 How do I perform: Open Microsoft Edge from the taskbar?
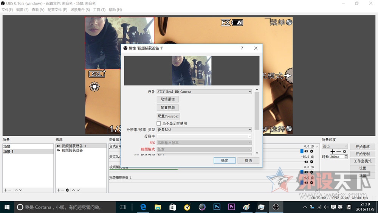143,207
